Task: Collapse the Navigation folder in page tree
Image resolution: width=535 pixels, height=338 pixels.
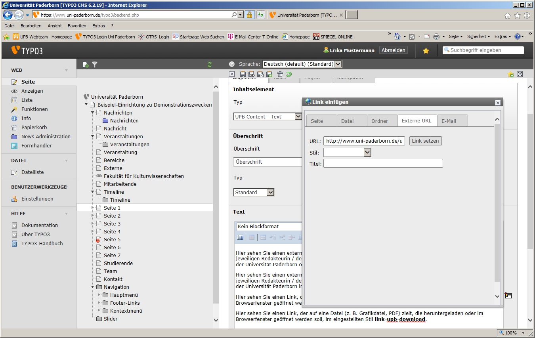Action: [93, 287]
